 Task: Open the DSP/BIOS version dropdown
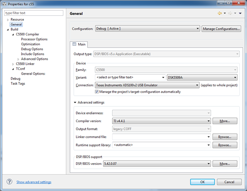click(x=157, y=164)
